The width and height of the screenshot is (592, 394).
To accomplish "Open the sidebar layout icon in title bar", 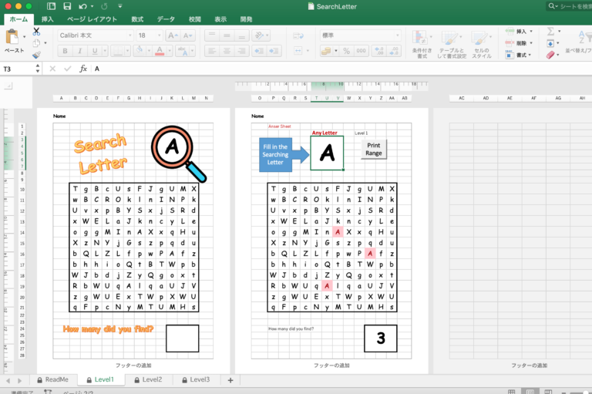I will click(x=51, y=6).
